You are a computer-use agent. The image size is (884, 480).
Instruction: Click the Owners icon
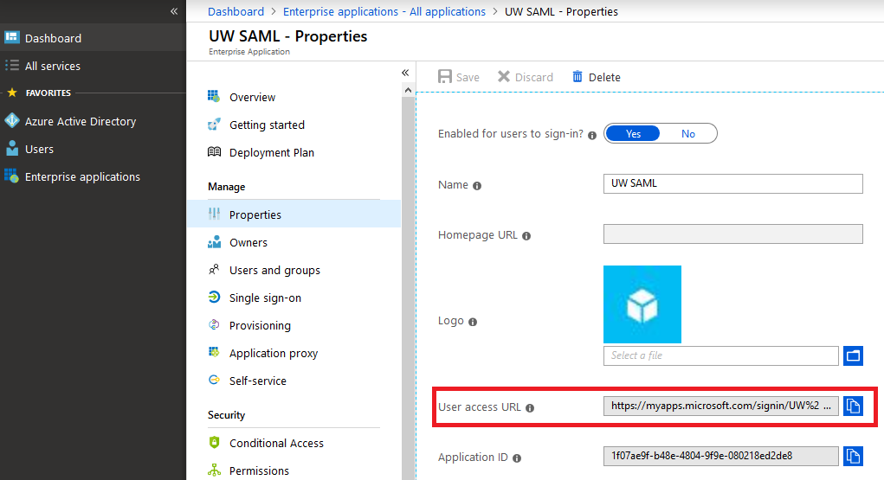click(x=214, y=241)
